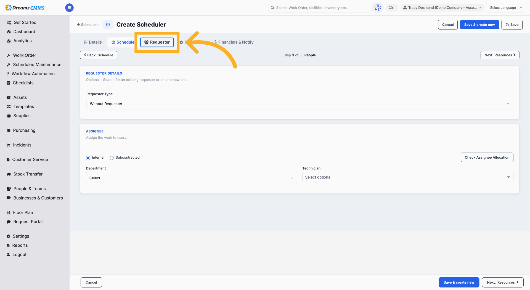
Task: Click the top Next: Resources button
Action: [500, 55]
